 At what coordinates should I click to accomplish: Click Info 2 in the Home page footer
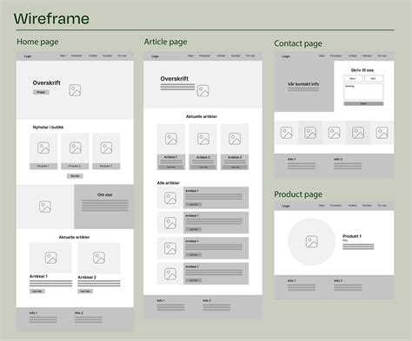(x=79, y=313)
